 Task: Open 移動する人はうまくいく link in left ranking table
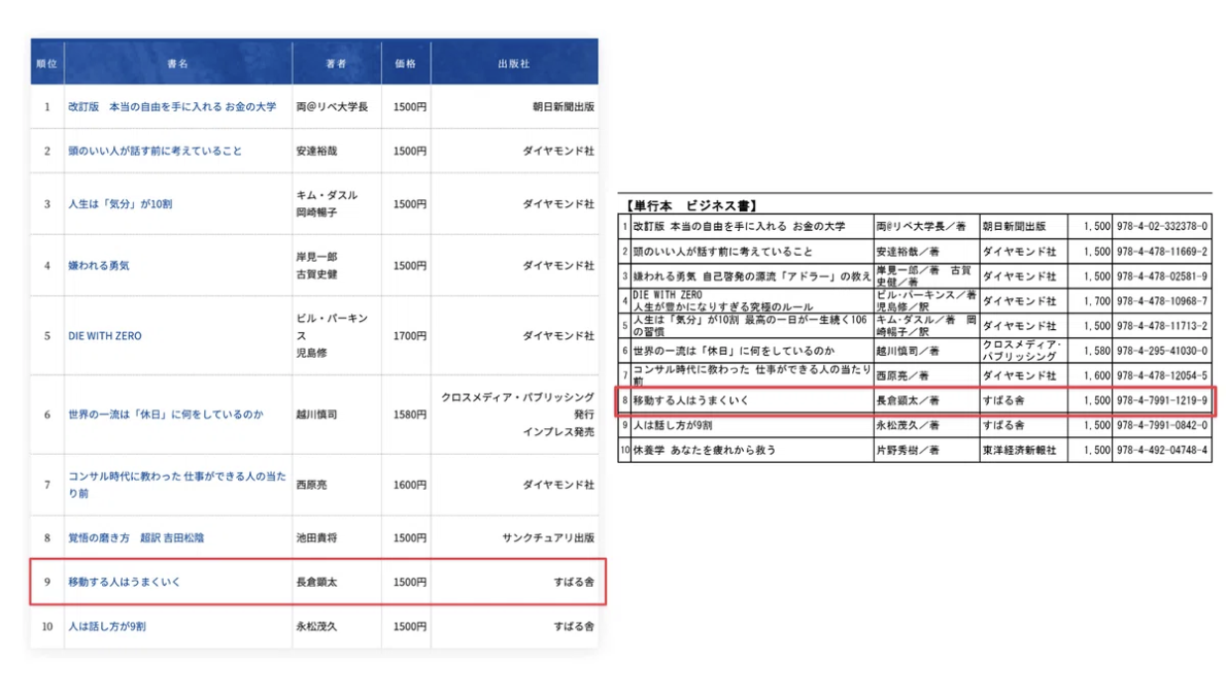pos(124,582)
